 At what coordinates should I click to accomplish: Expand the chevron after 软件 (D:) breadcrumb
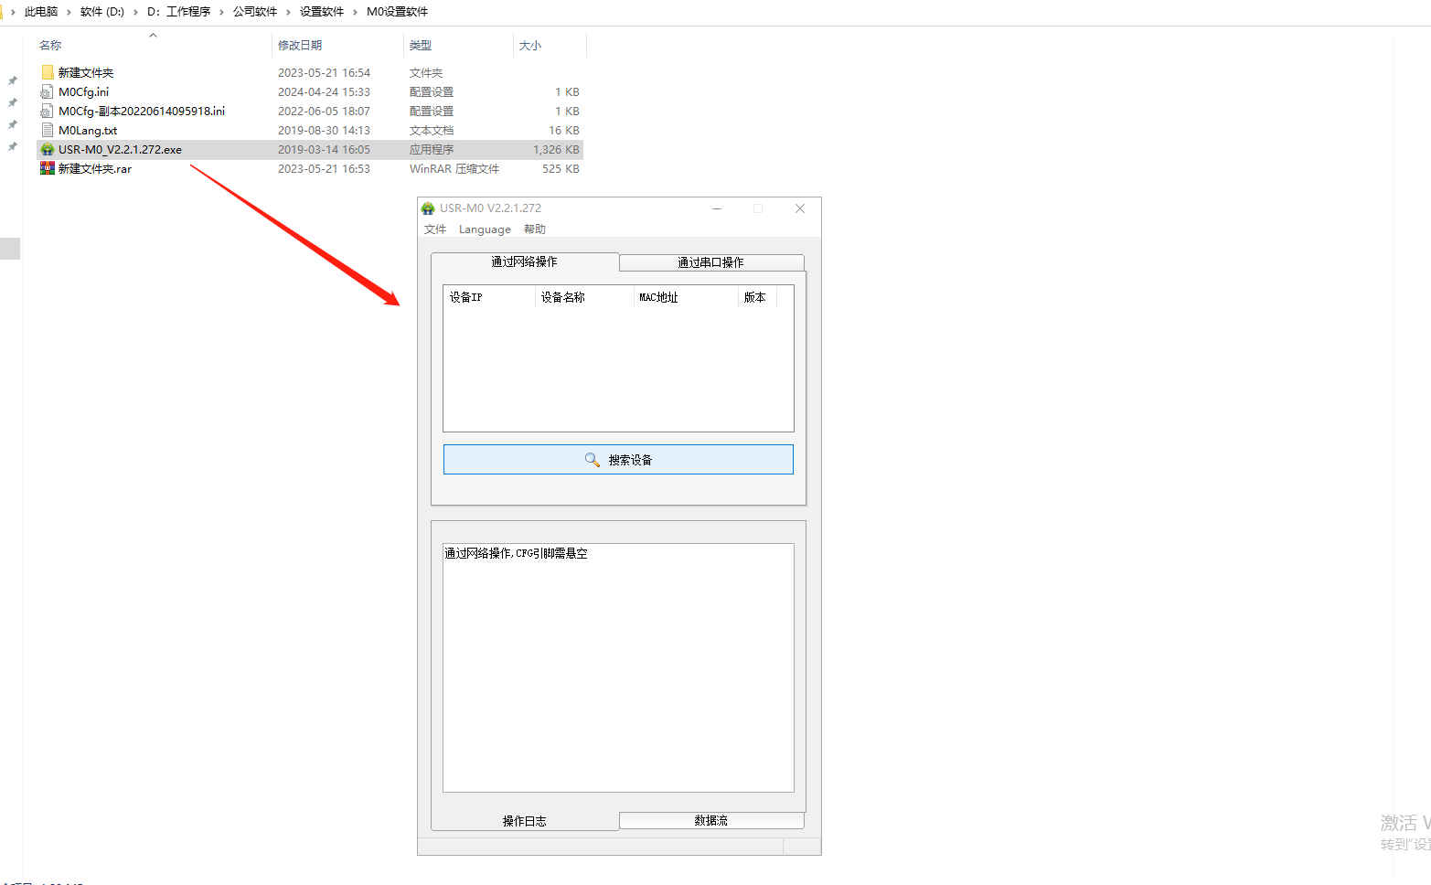tap(135, 12)
